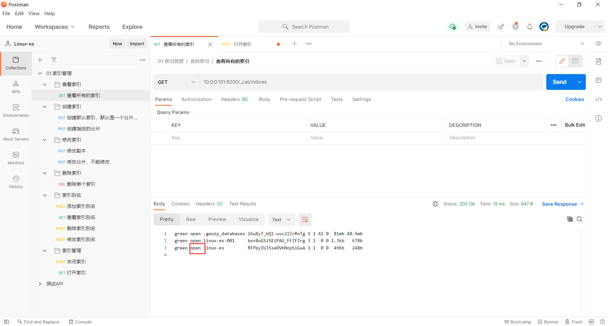Close the 查看所有的索引 request tab
This screenshot has width=608, height=326.
[210, 44]
